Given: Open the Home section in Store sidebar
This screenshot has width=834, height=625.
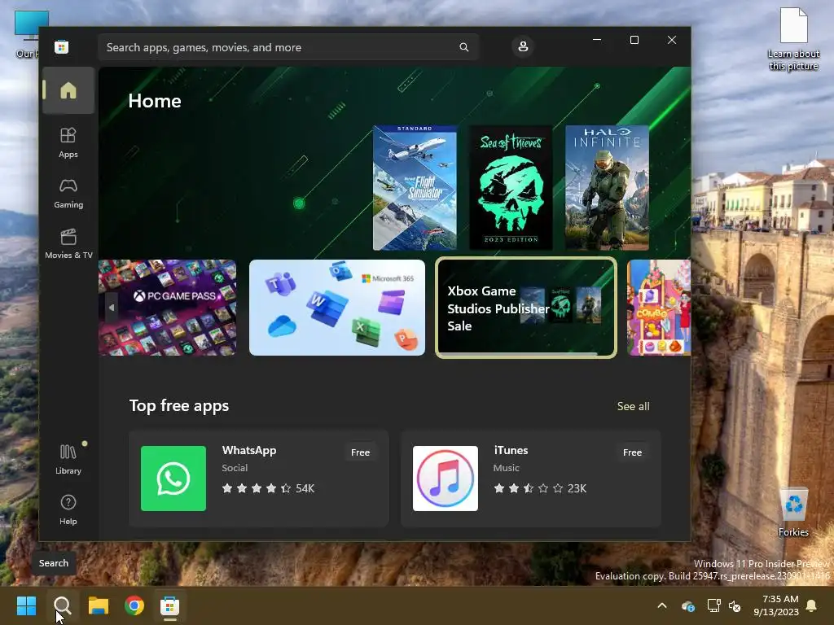Looking at the screenshot, I should [x=68, y=90].
